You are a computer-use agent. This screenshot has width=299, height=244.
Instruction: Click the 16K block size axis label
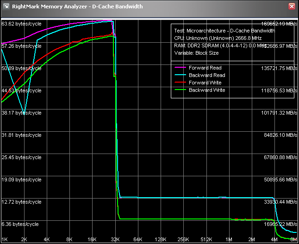click(92, 239)
